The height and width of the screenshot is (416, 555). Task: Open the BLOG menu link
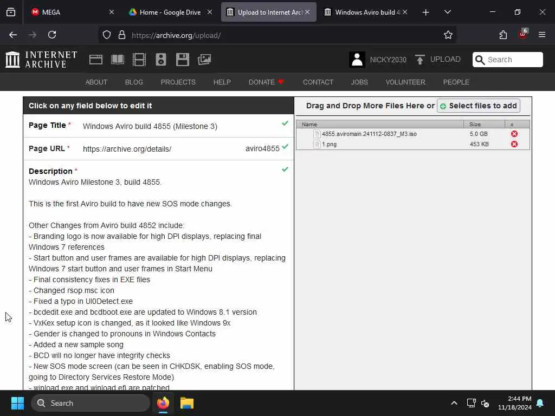[x=134, y=82]
